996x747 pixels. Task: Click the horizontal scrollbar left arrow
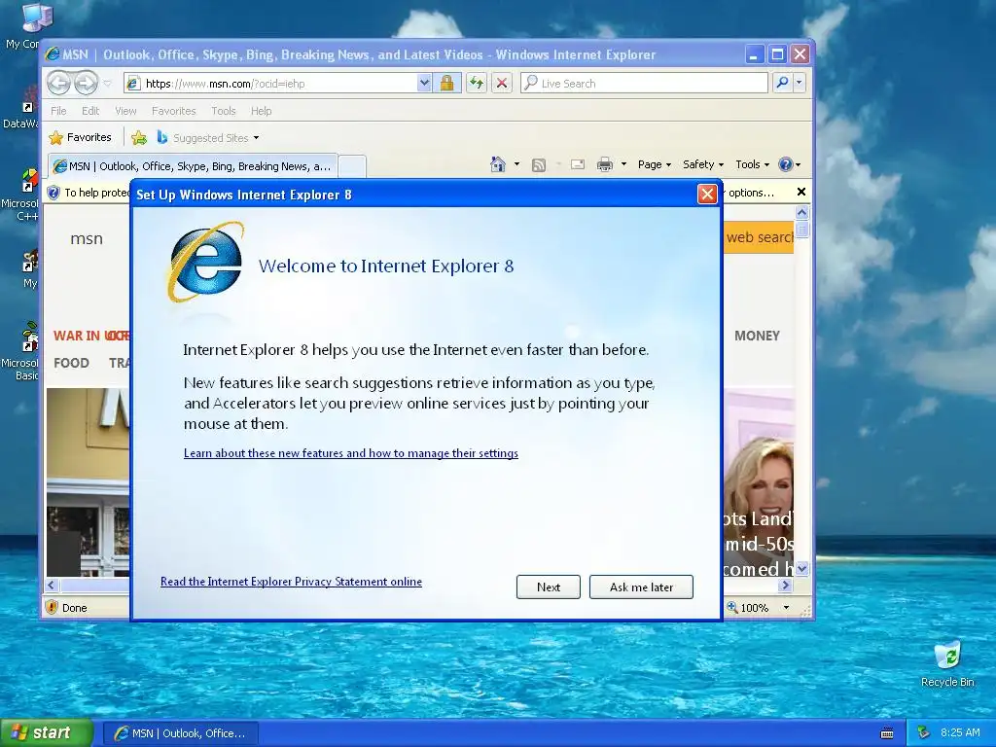click(x=53, y=585)
